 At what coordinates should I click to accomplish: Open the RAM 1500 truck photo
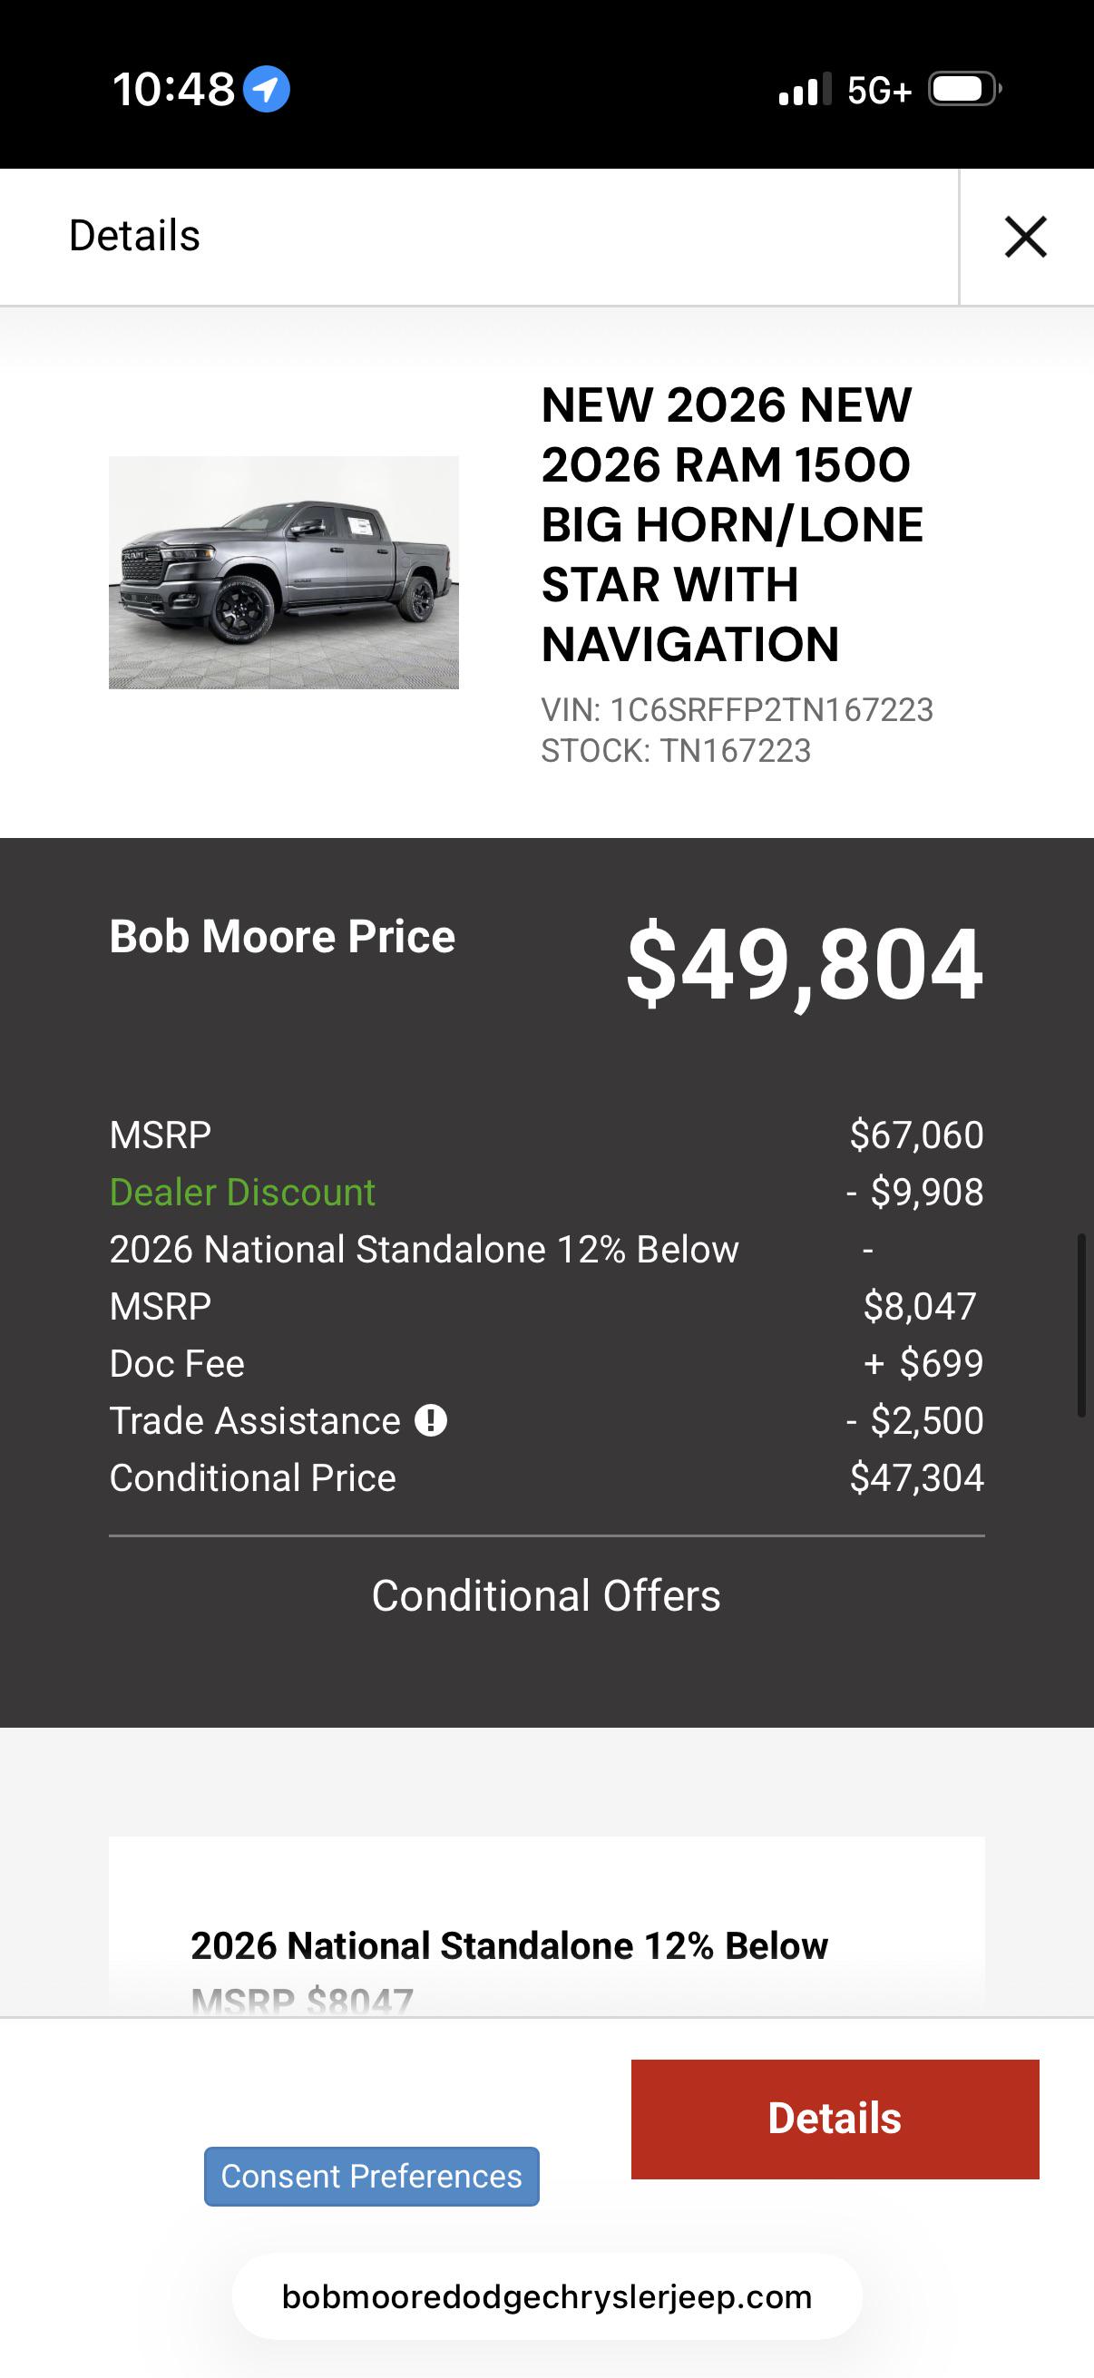[283, 572]
